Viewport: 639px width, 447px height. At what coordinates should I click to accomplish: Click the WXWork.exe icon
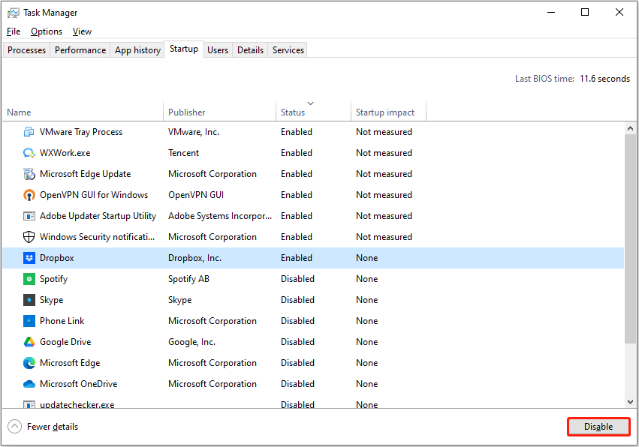[29, 152]
